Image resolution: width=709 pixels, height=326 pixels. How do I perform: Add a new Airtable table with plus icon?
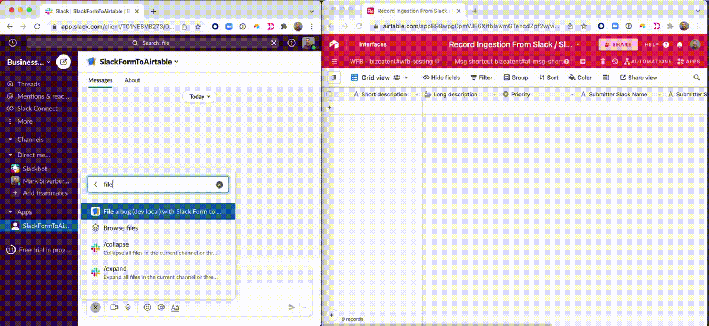(x=583, y=62)
